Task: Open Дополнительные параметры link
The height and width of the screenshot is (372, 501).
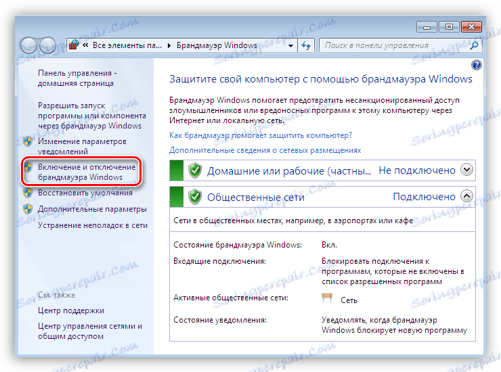Action: [92, 209]
